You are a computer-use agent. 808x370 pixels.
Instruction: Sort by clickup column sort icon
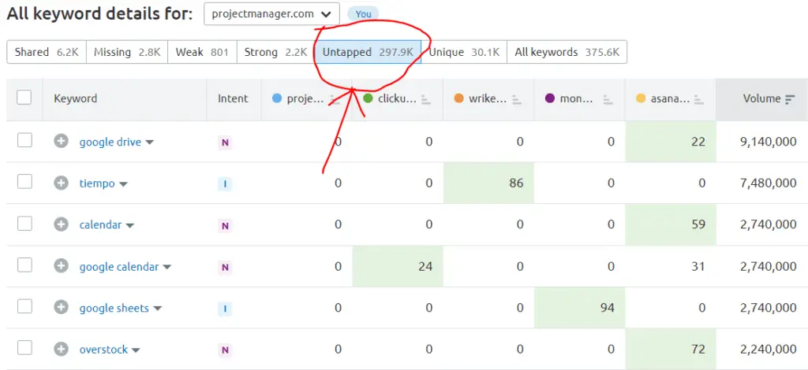(425, 99)
